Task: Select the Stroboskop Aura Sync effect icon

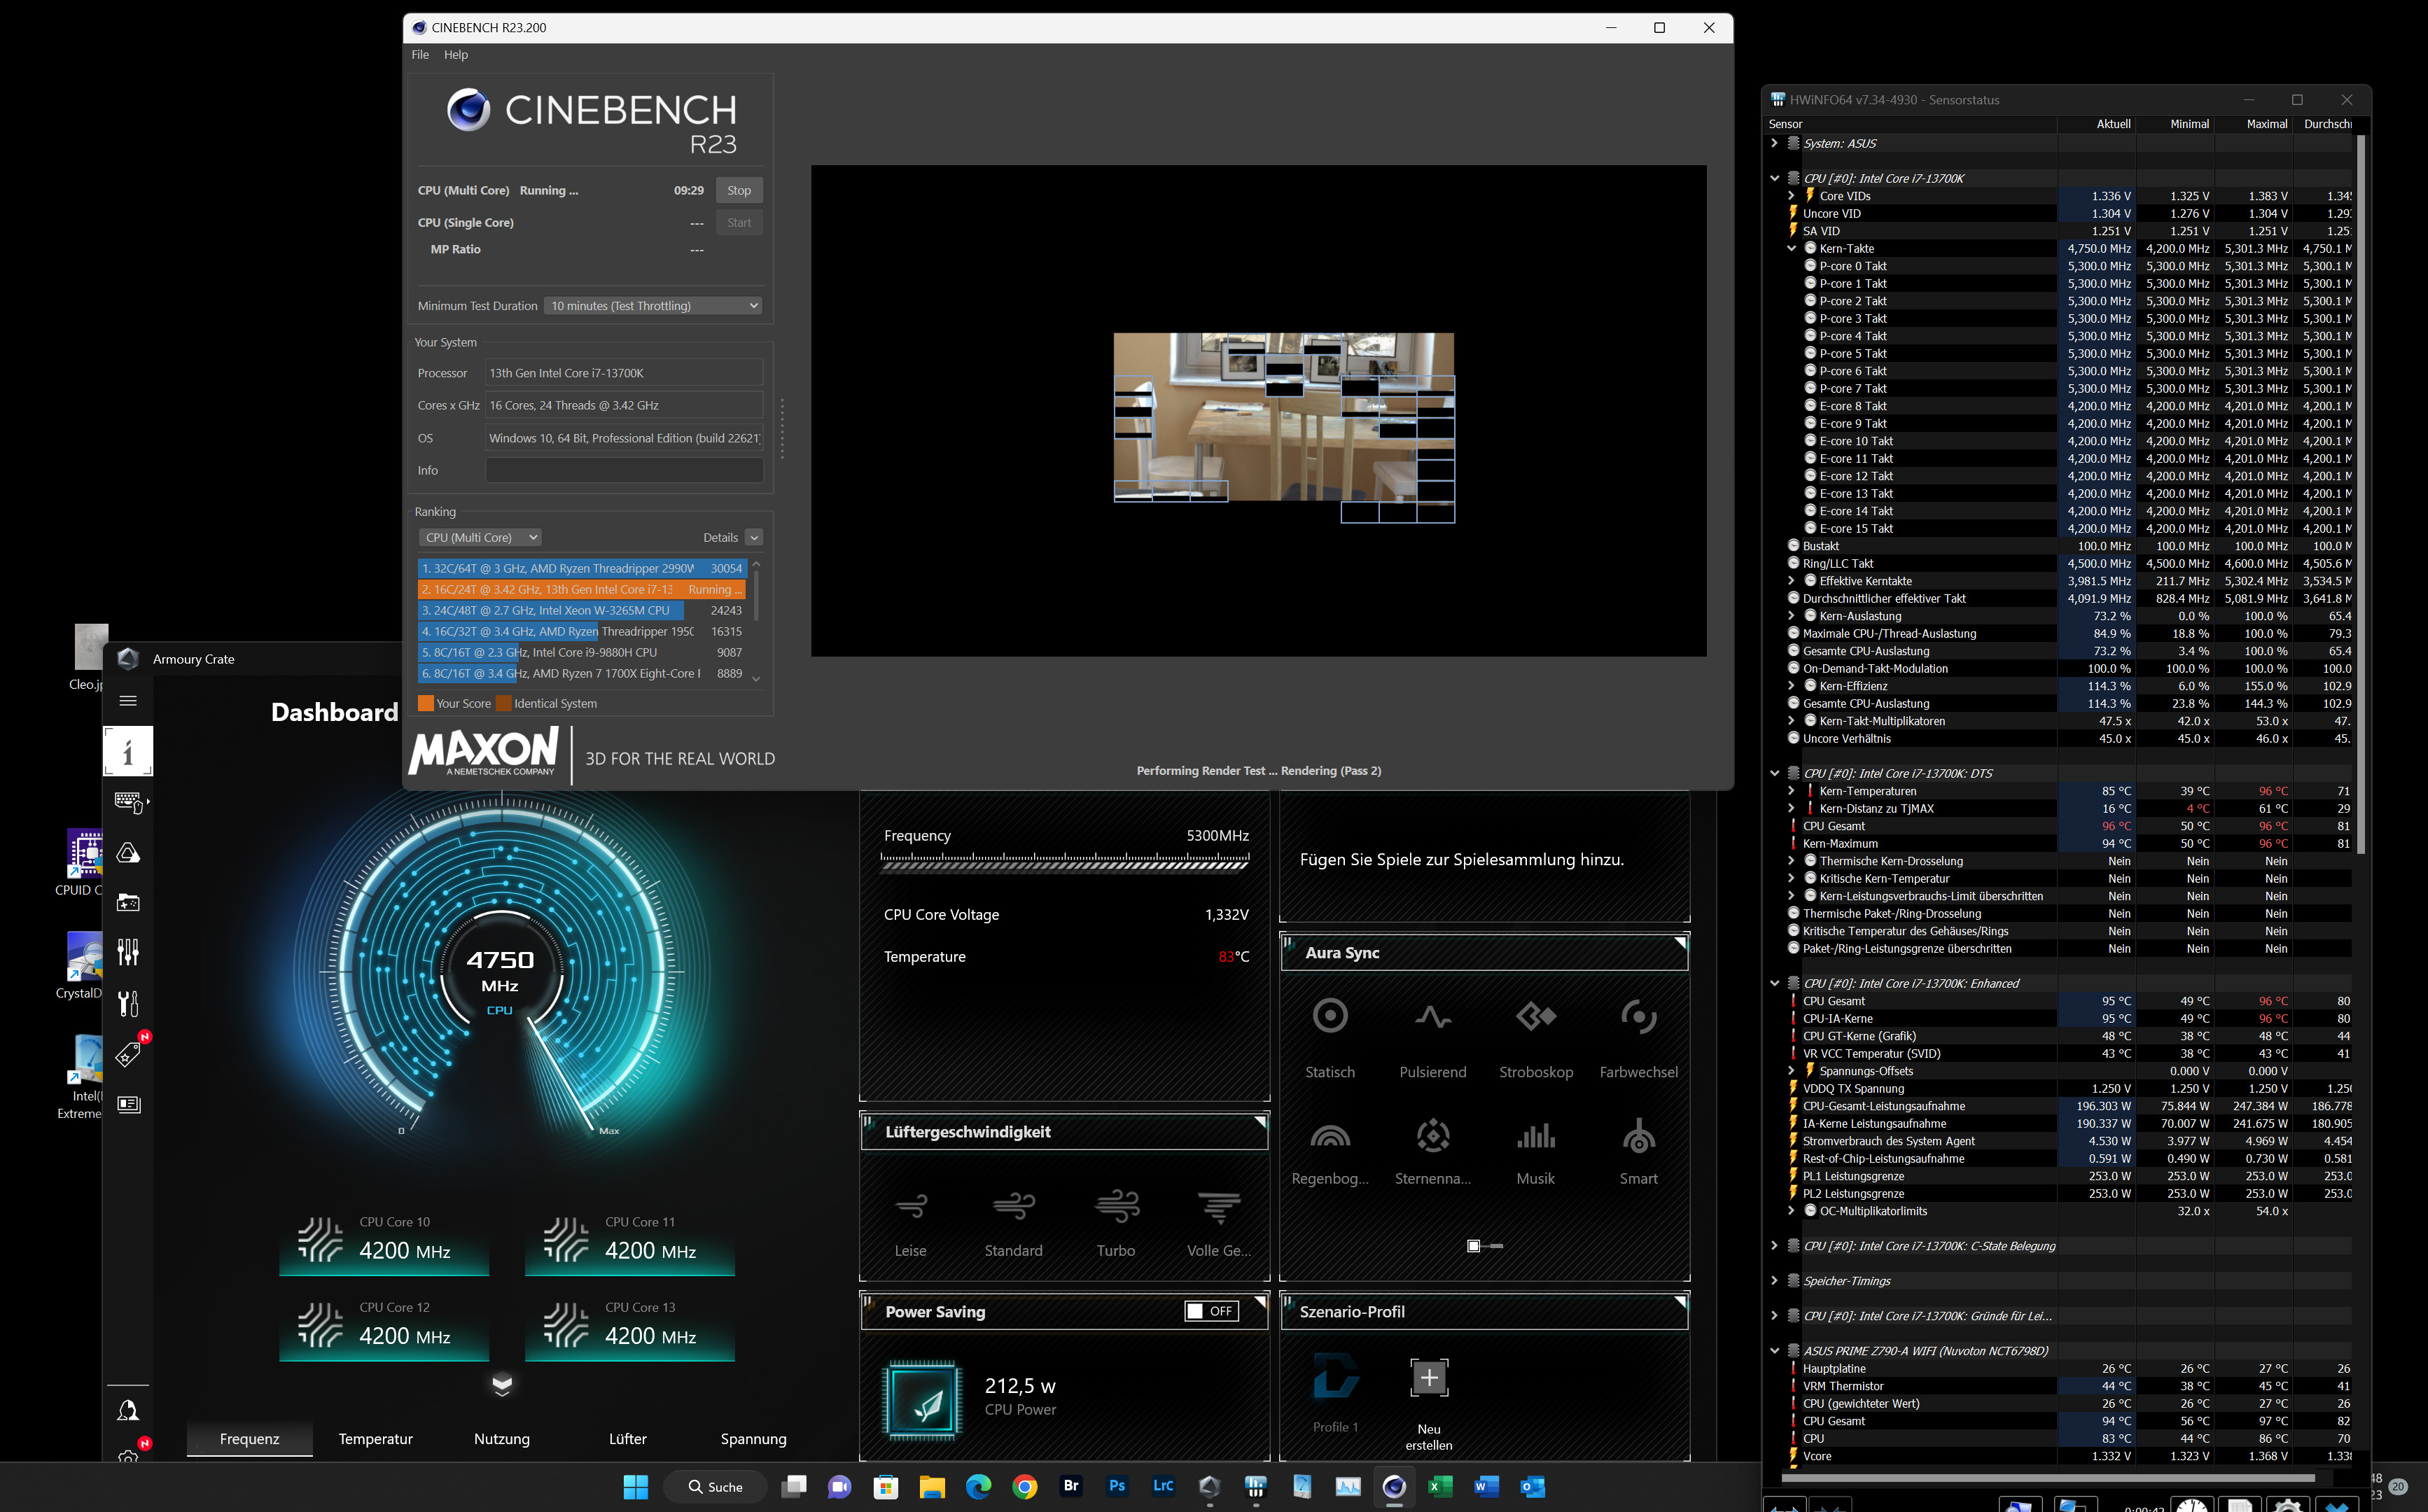Action: 1535,1017
